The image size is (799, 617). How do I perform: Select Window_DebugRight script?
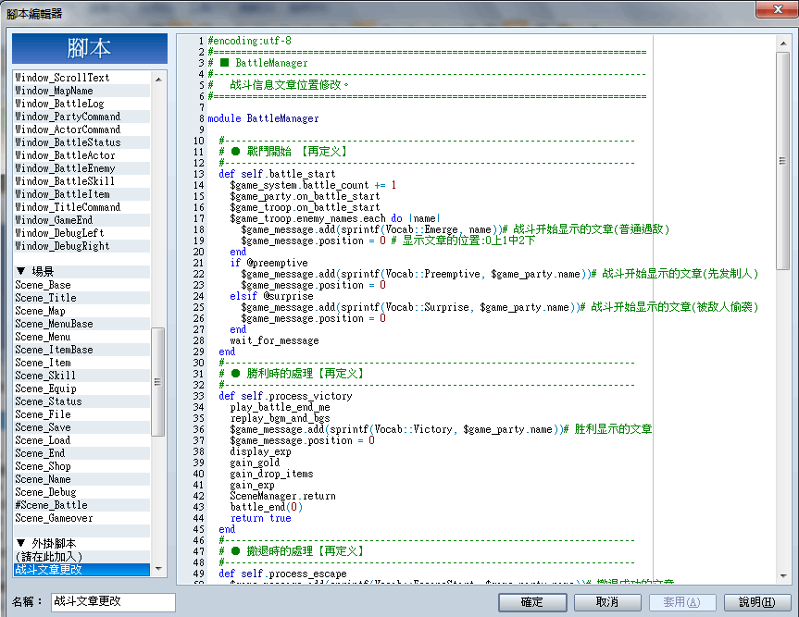(x=81, y=246)
